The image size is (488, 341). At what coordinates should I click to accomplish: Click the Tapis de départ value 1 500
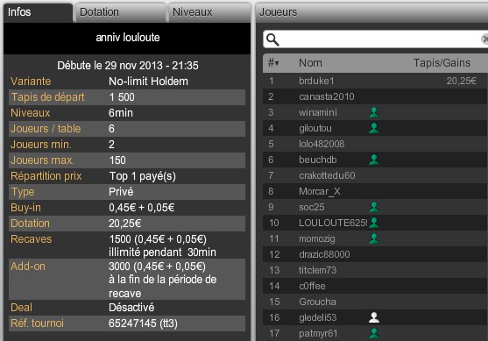tap(122, 97)
